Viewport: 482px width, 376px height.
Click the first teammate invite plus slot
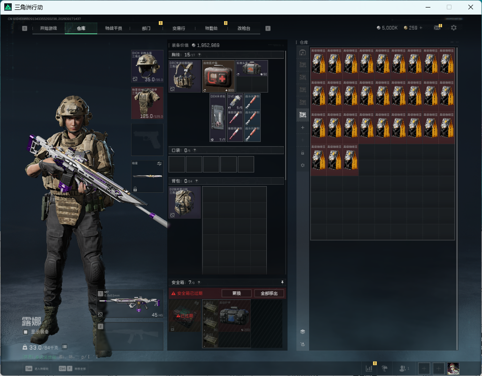click(x=424, y=368)
